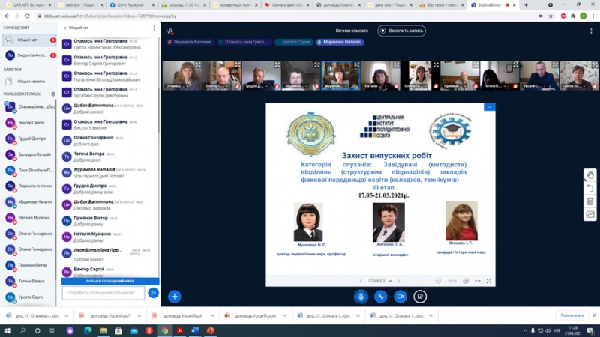The height and width of the screenshot is (337, 600).
Task: Click the chat message input field
Action: 103,293
